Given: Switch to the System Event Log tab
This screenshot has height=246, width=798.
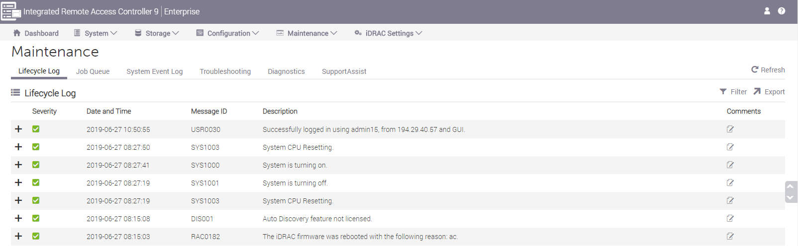Looking at the screenshot, I should point(155,71).
